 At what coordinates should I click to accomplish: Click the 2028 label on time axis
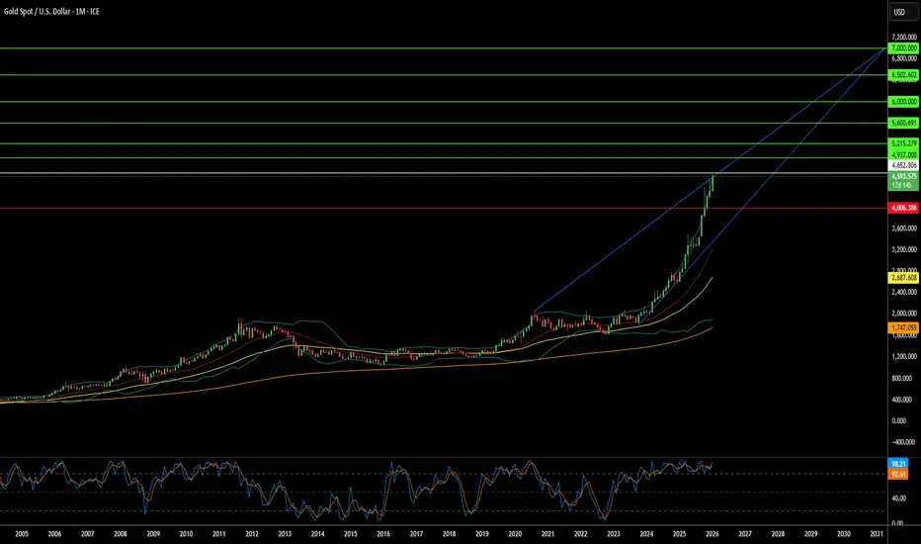click(x=779, y=534)
